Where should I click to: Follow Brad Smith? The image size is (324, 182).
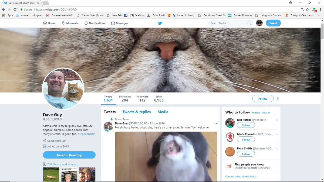246,154
